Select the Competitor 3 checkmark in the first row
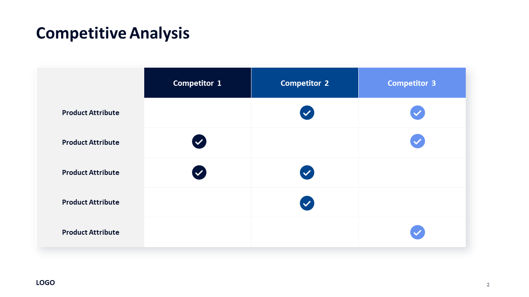The image size is (529, 297). point(417,113)
